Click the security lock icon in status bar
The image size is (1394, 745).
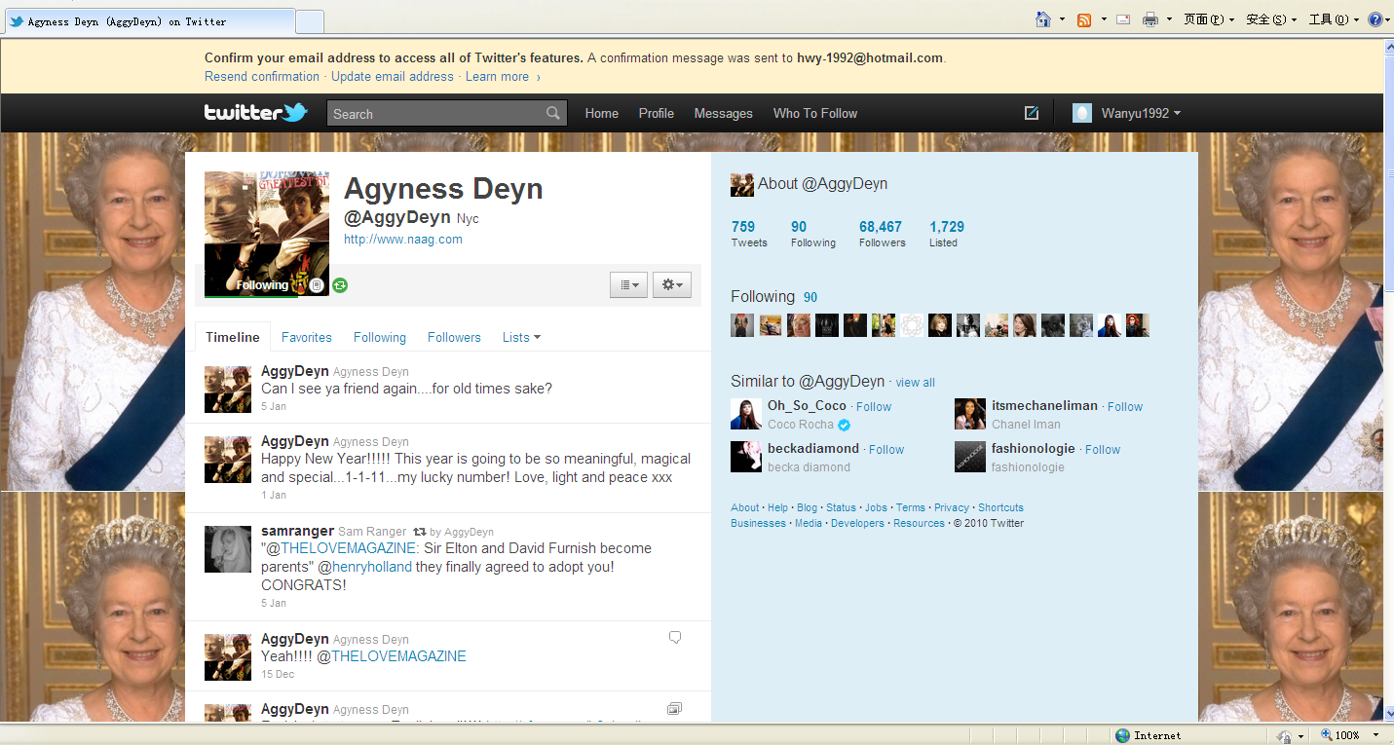[1285, 736]
